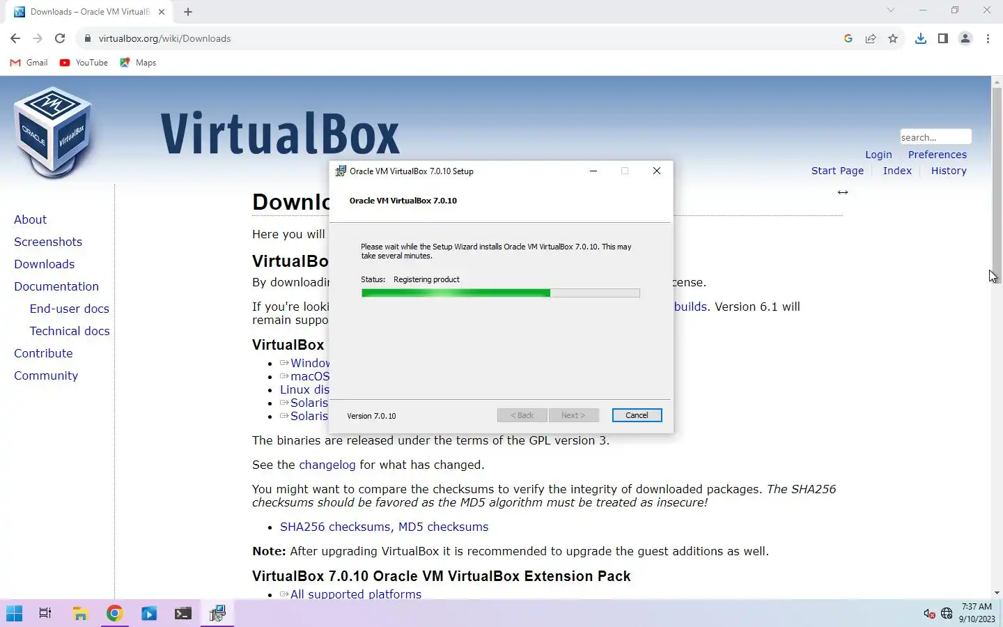
Task: Open the changelog link
Action: click(327, 465)
